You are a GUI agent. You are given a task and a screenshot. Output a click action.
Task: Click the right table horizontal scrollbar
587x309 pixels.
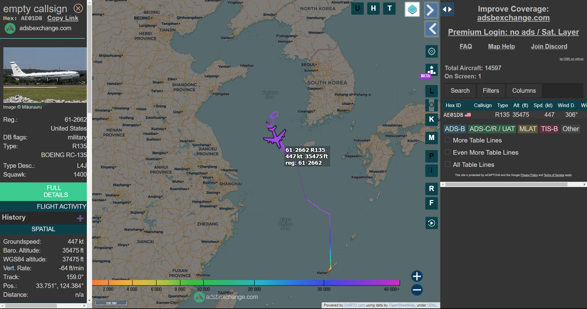506,184
